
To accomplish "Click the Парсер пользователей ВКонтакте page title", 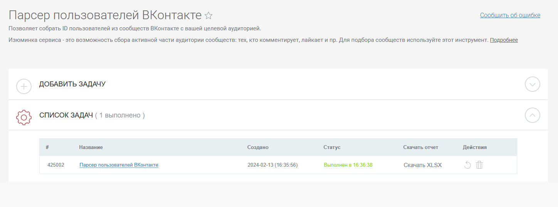I will click(105, 15).
